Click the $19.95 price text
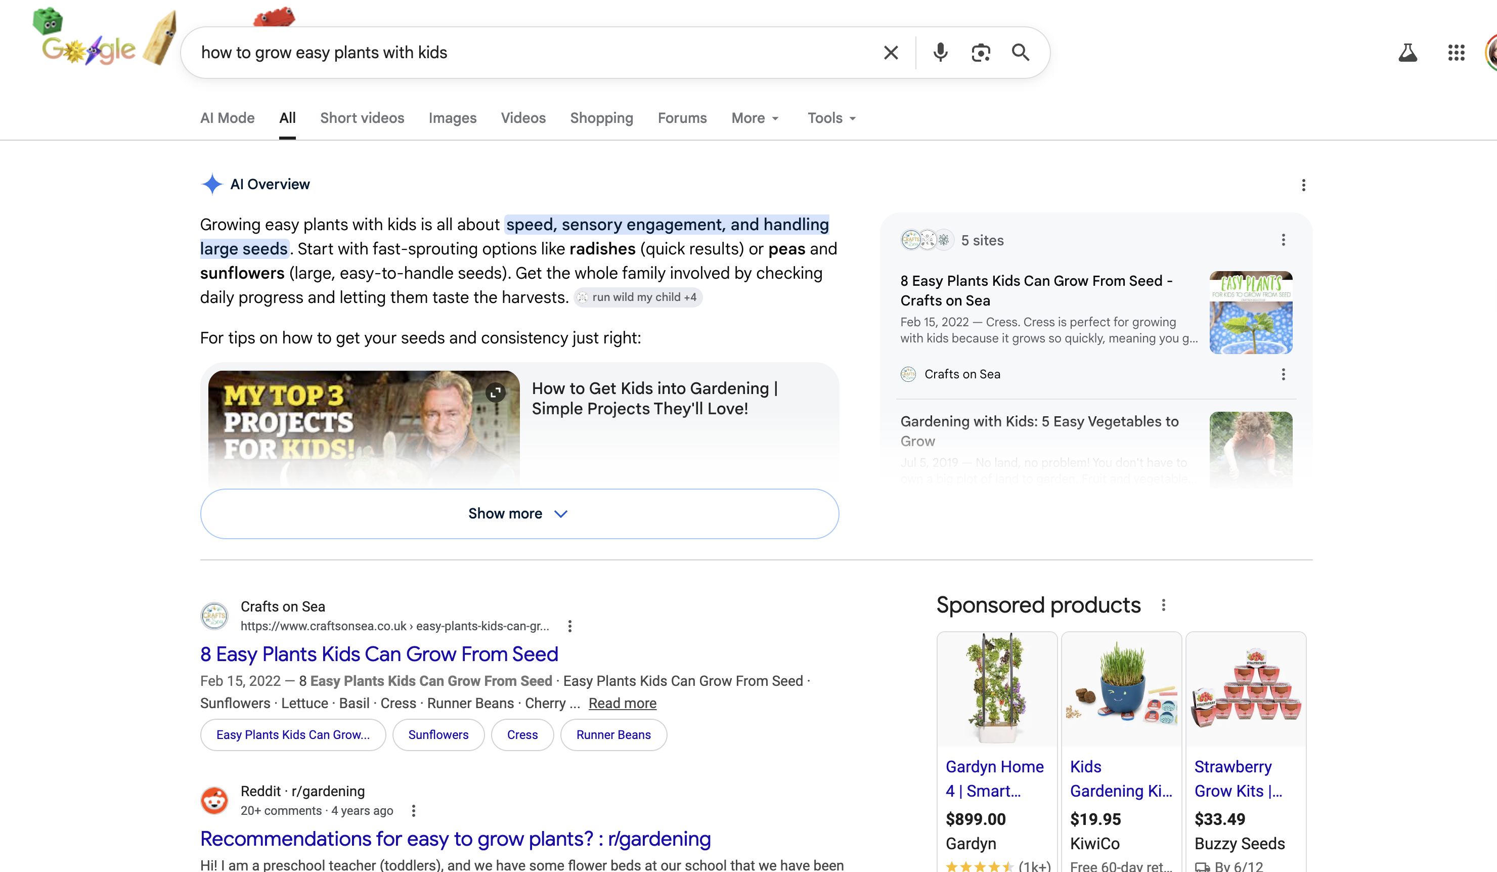 pyautogui.click(x=1095, y=819)
